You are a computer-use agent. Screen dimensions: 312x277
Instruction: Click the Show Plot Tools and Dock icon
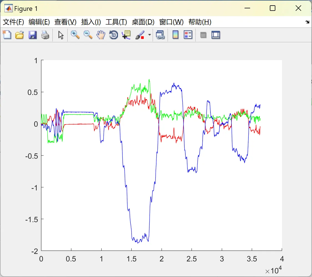[x=216, y=35]
